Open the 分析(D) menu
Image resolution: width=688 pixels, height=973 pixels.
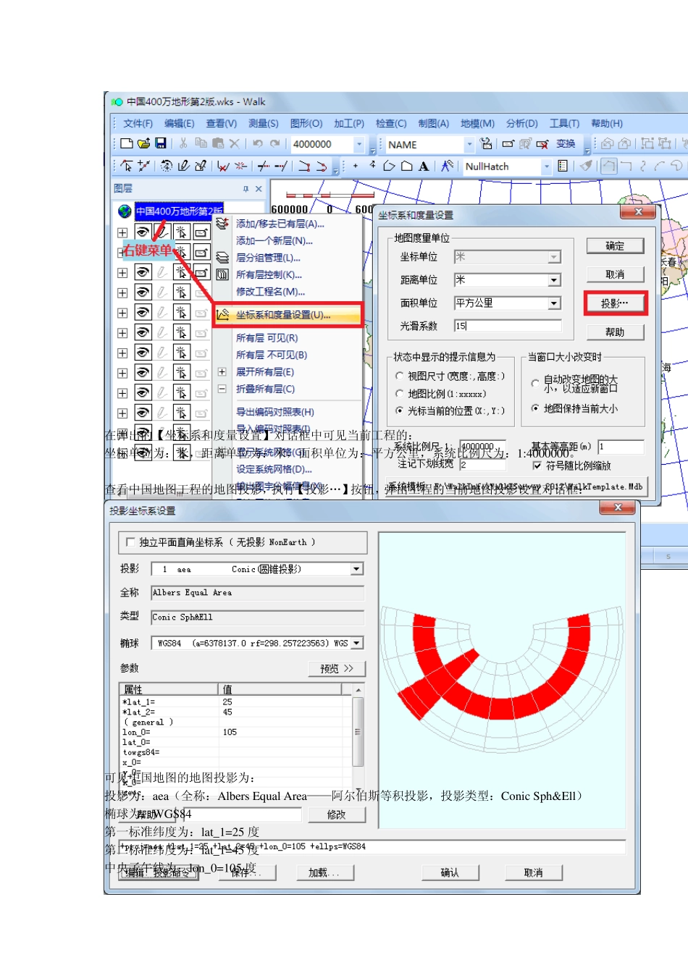point(521,124)
